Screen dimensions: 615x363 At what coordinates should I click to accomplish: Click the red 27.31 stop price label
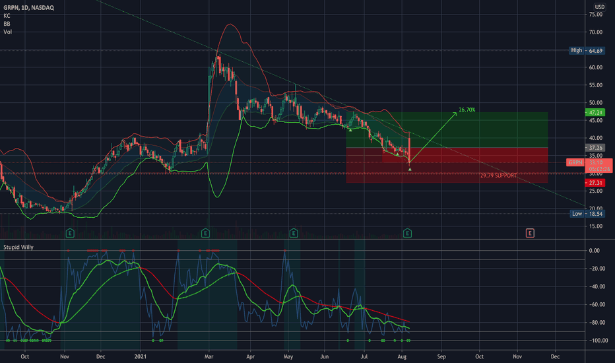click(595, 183)
